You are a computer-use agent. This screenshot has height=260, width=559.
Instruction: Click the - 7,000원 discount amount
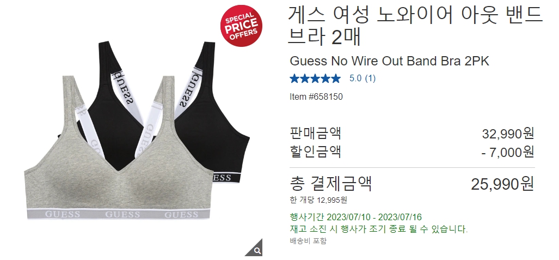(x=508, y=152)
